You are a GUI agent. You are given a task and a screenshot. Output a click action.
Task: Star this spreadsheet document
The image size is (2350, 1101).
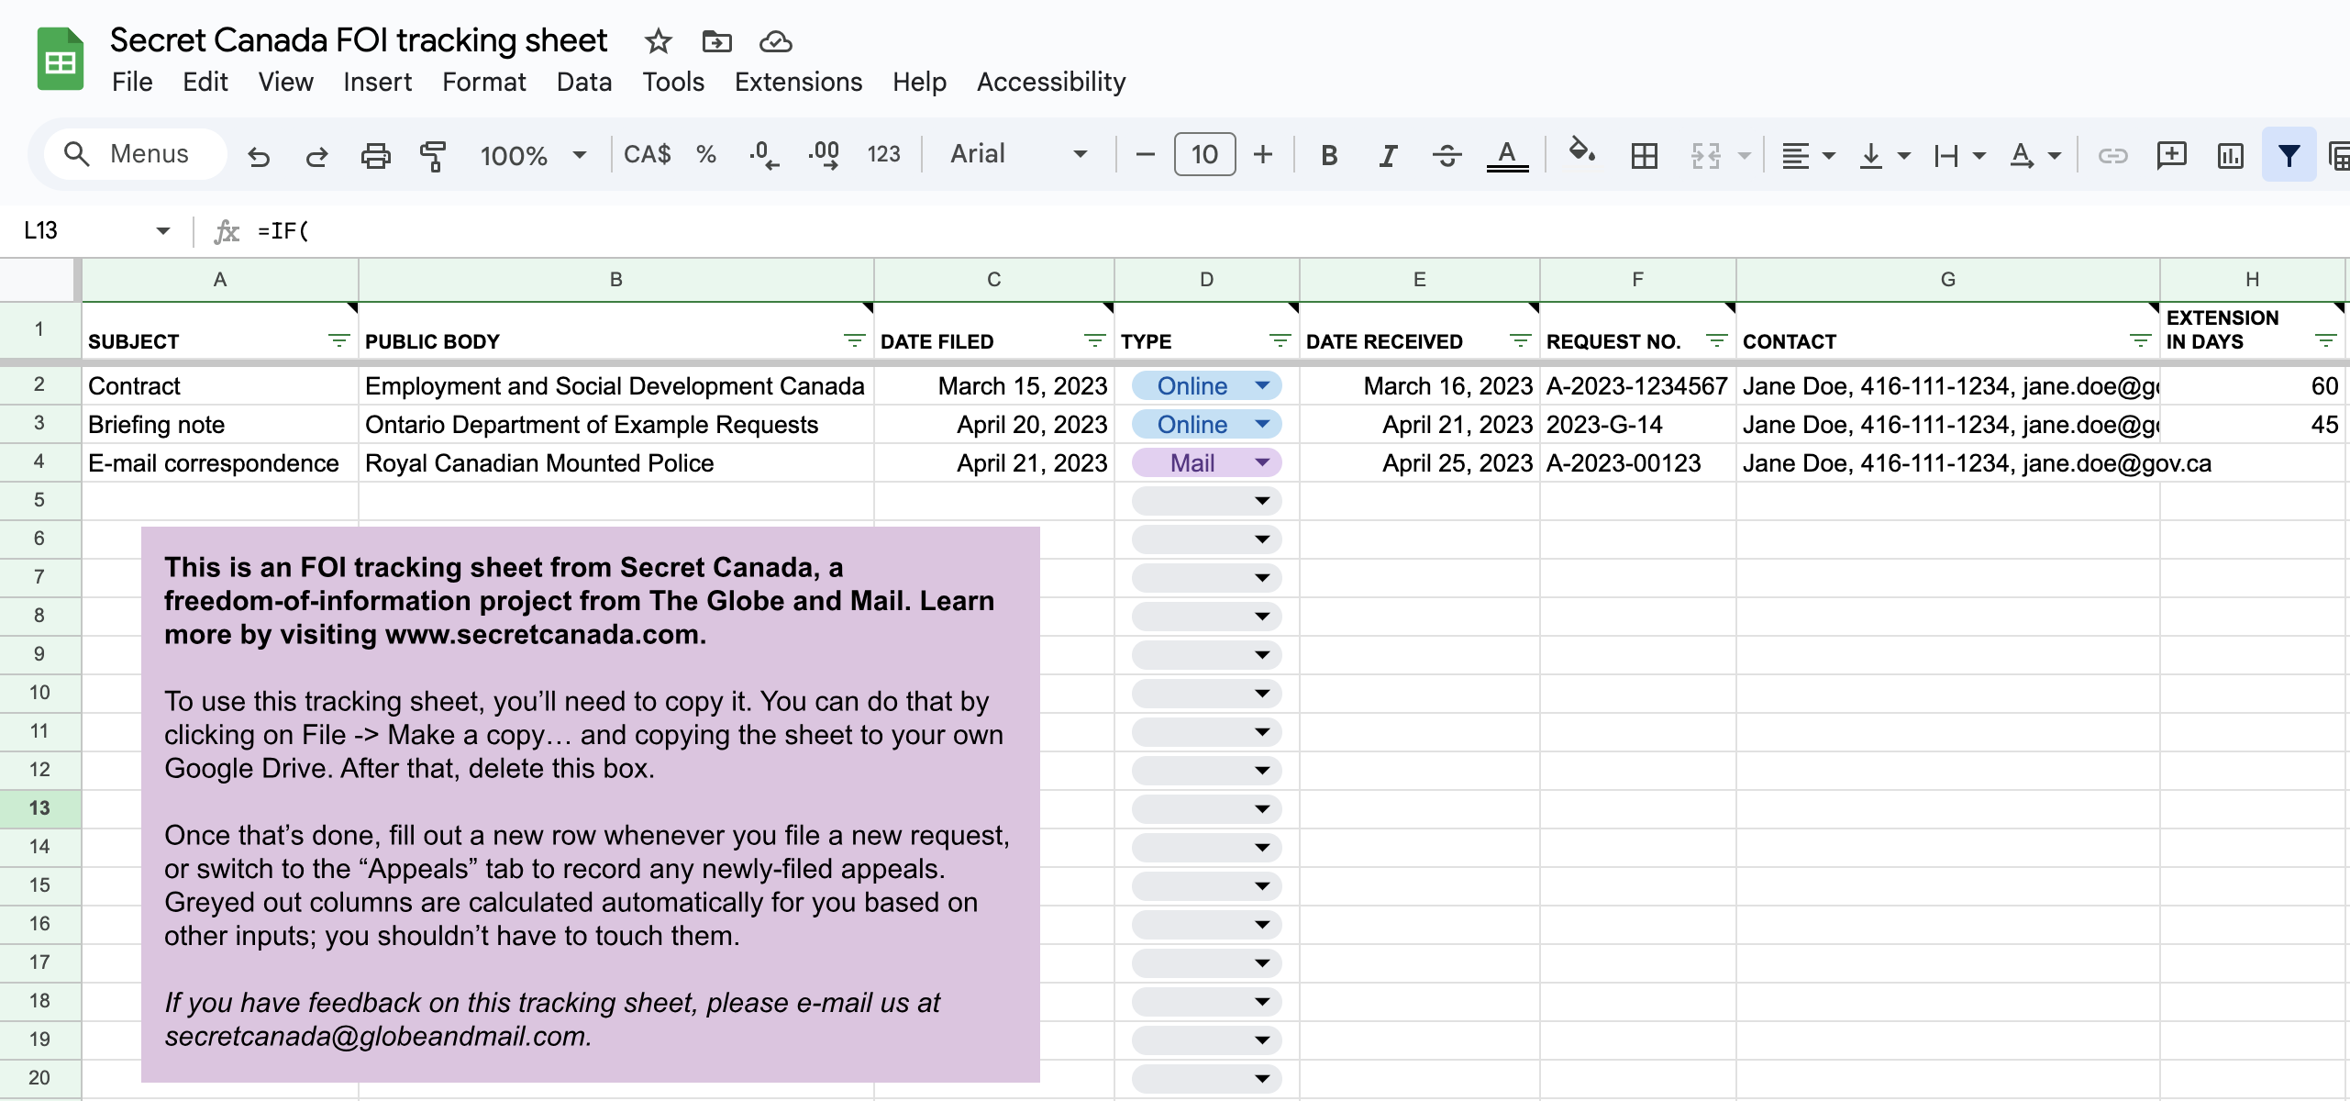[x=658, y=41]
